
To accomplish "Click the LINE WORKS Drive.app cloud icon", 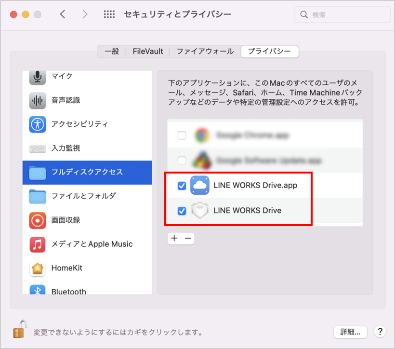I will 200,186.
